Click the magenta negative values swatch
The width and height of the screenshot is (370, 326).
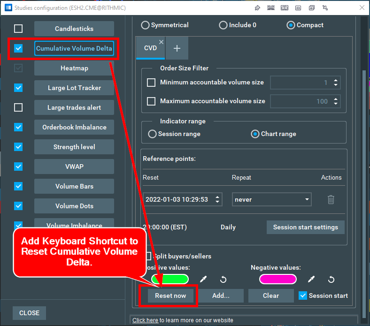[x=278, y=279]
